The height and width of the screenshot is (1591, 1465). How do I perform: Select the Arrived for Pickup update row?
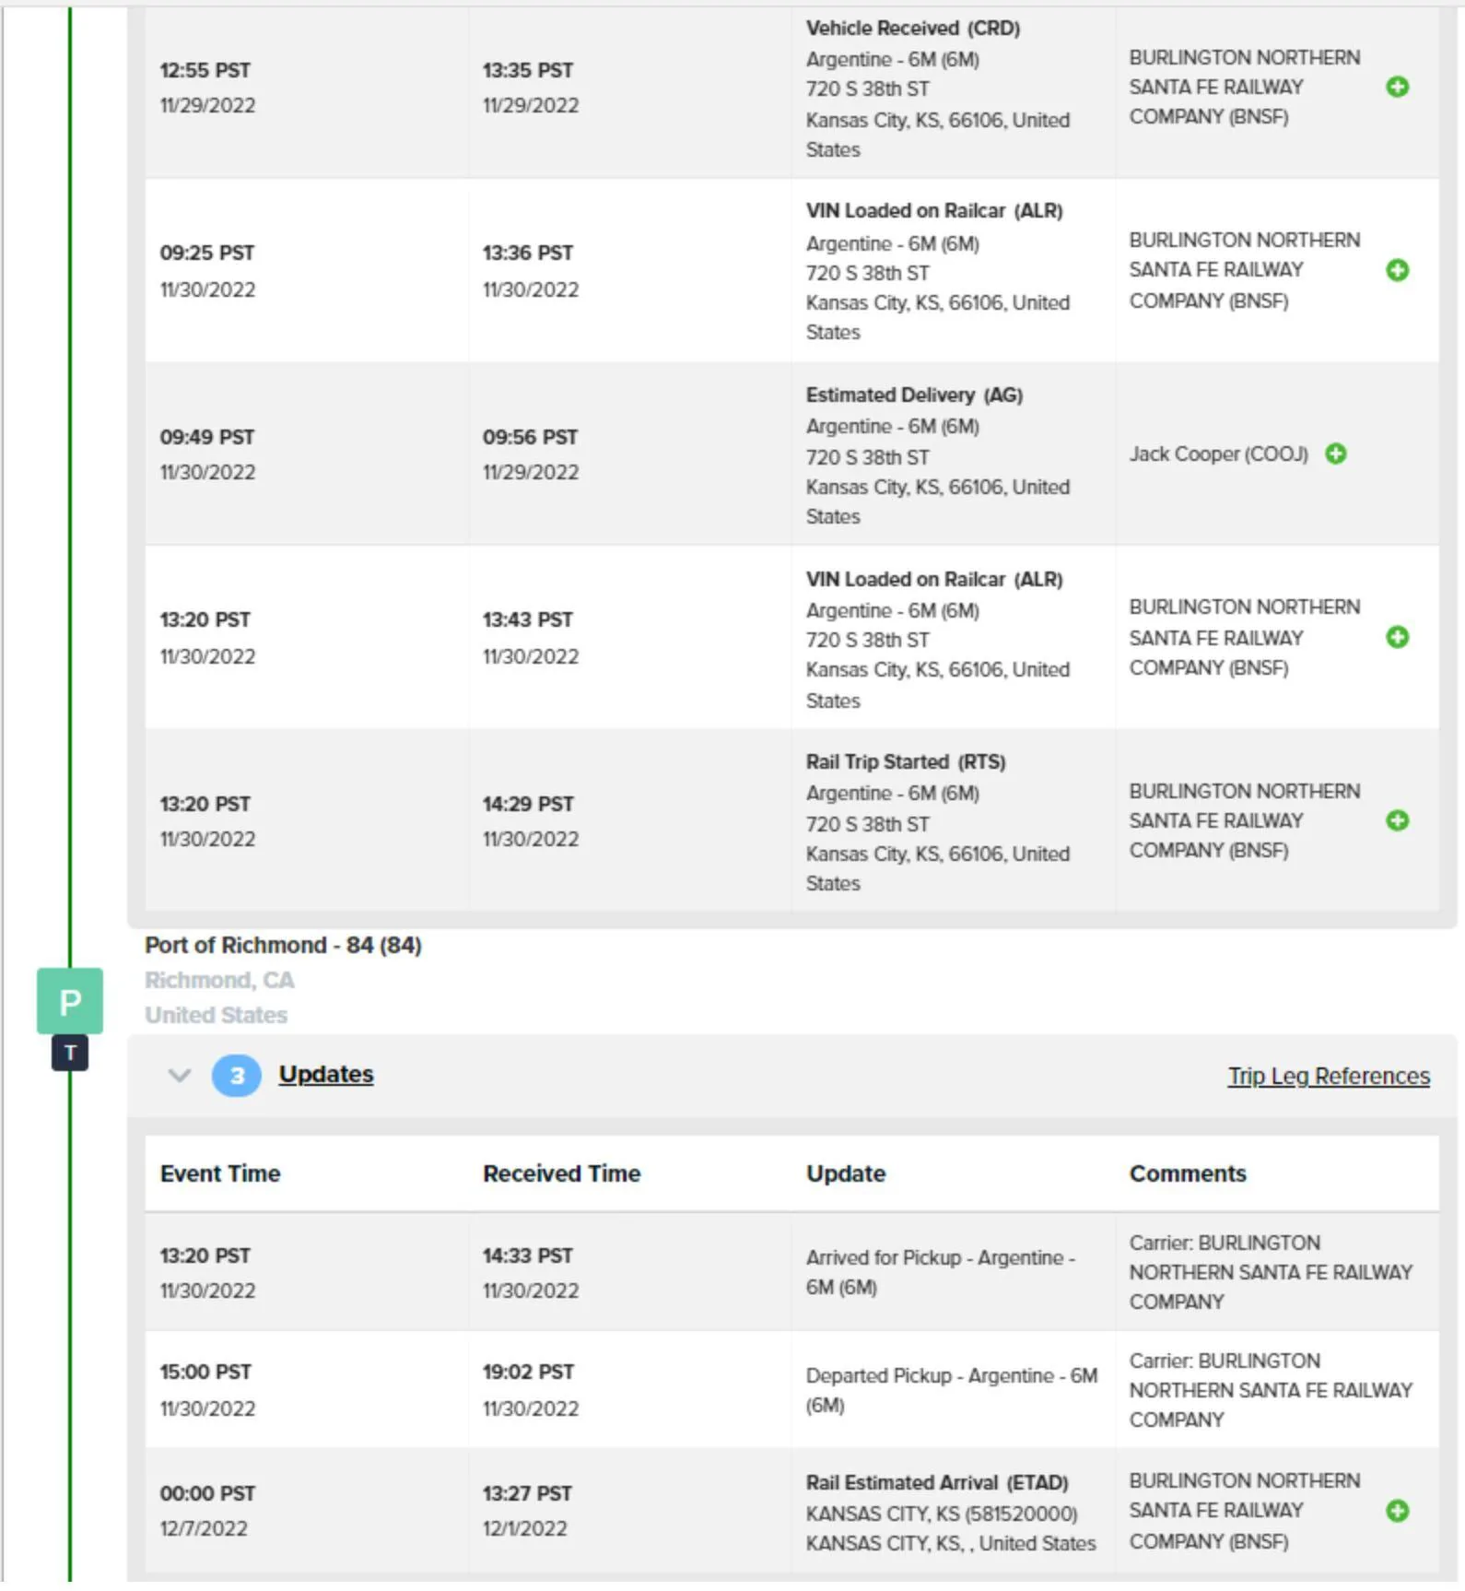[x=791, y=1272]
